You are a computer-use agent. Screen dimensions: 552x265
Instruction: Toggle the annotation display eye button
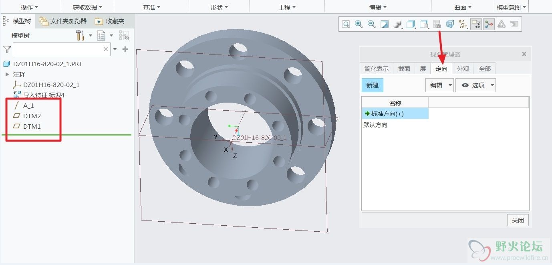point(476,24)
